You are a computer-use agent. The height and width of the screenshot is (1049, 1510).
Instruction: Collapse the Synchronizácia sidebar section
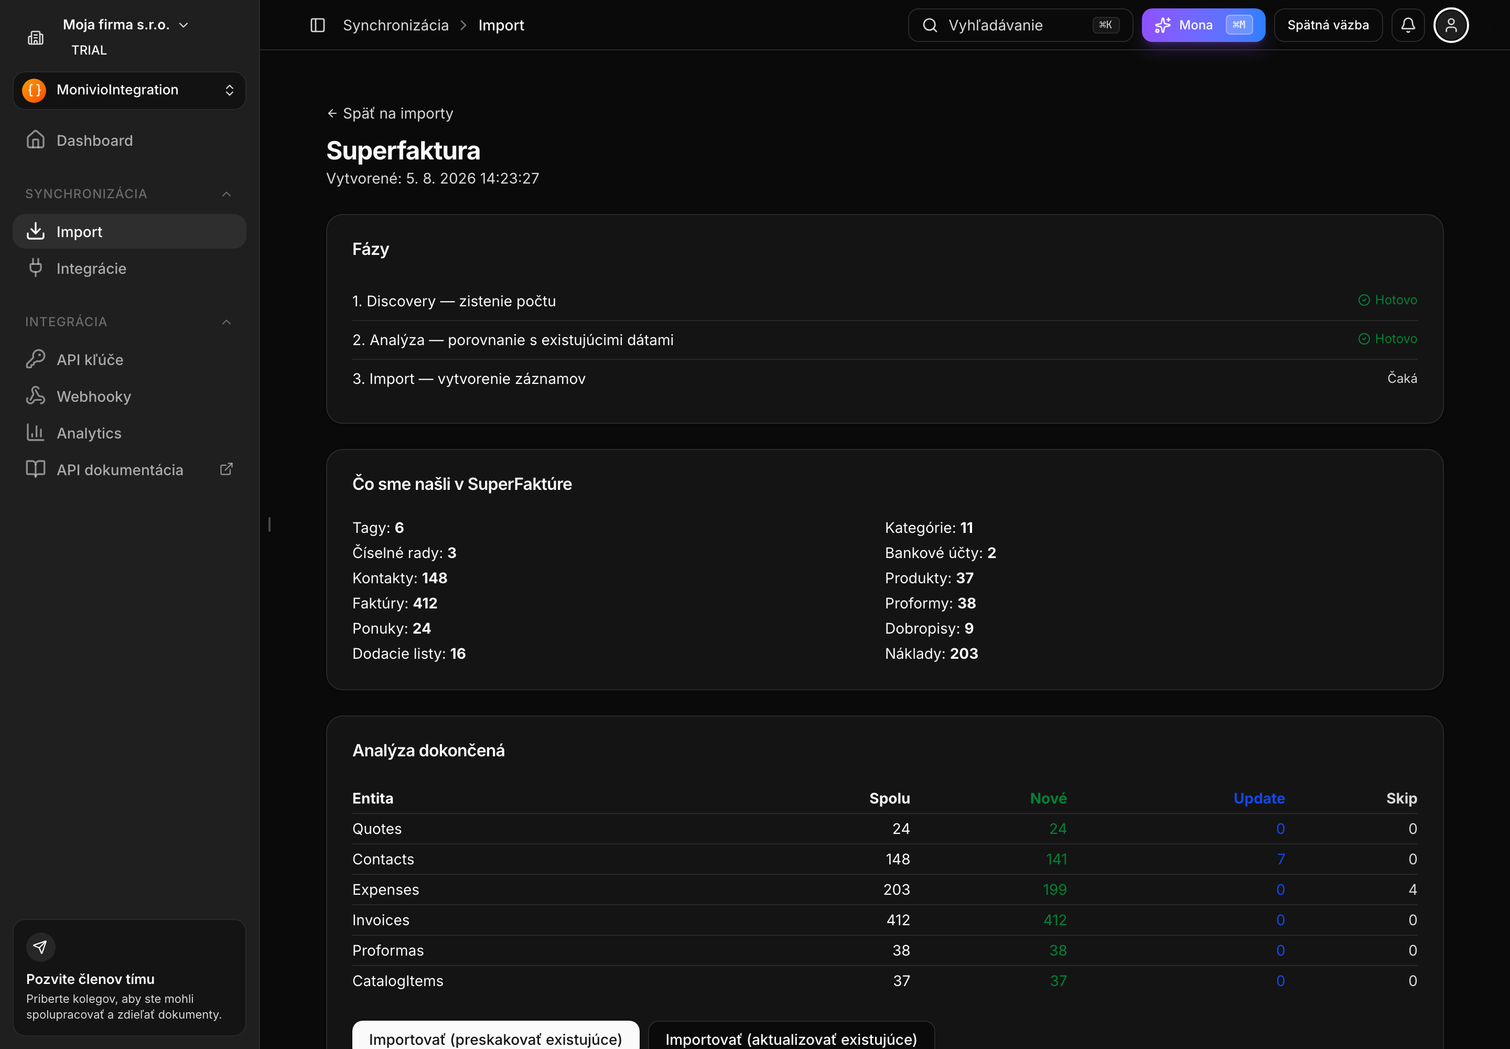click(130, 194)
